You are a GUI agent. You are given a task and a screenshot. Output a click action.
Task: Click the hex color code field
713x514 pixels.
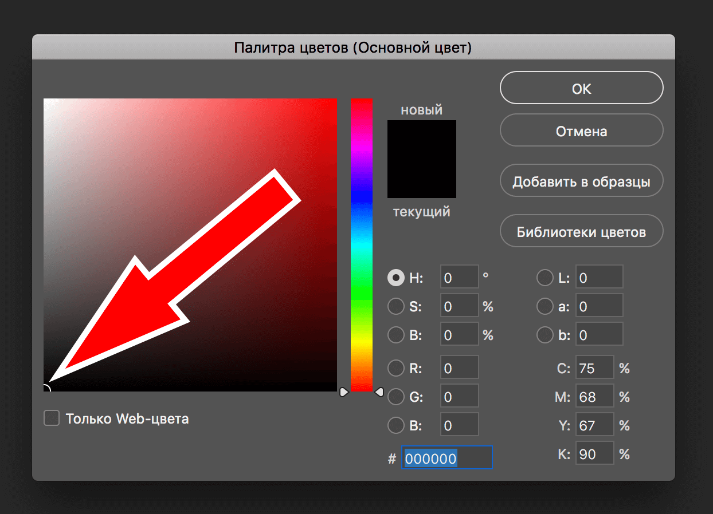pos(446,458)
